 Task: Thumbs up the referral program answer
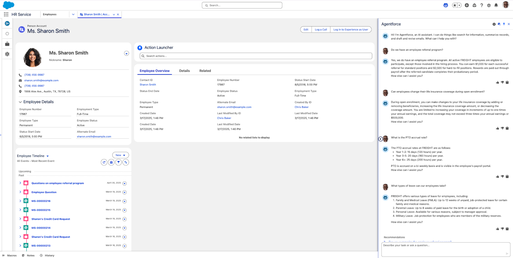point(498,82)
